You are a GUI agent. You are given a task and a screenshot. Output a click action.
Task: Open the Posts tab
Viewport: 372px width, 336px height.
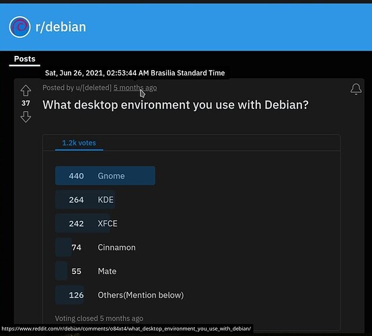[x=25, y=59]
